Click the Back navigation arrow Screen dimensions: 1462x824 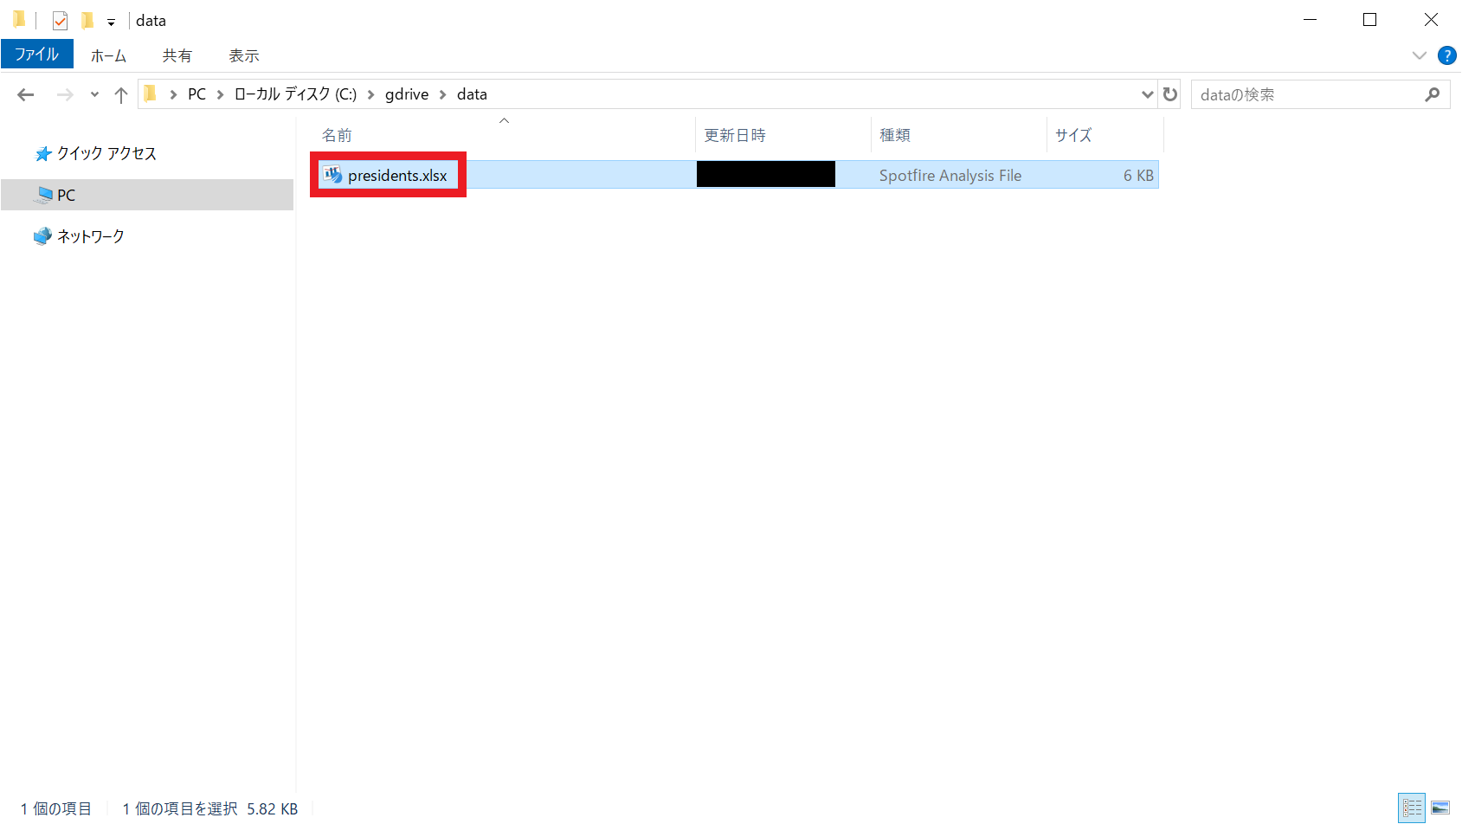pyautogui.click(x=26, y=94)
